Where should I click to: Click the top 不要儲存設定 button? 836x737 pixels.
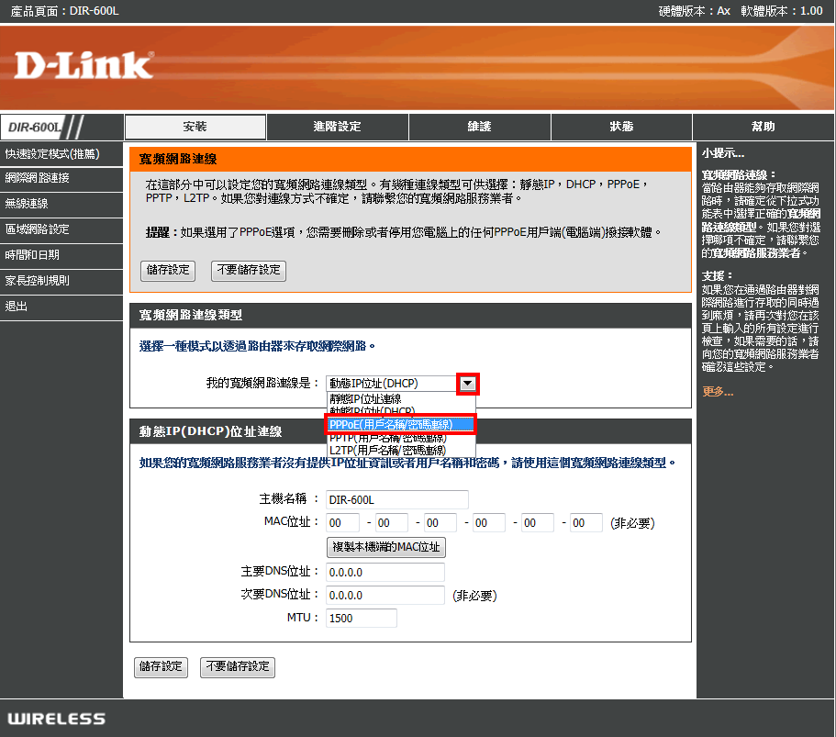click(x=249, y=271)
